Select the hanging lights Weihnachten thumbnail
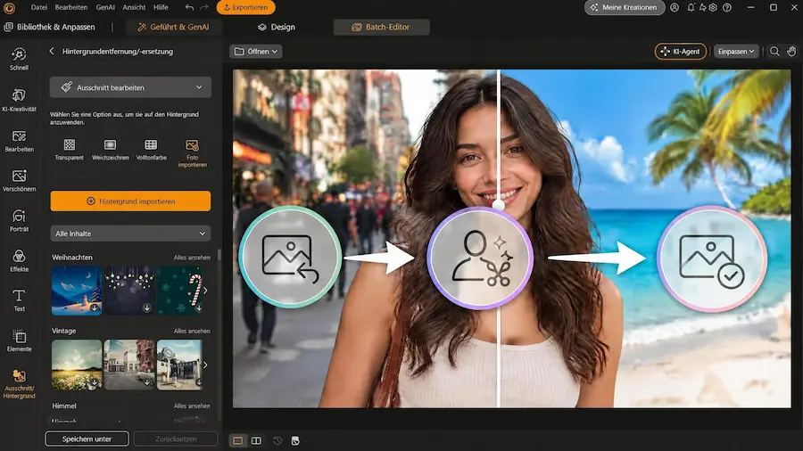The image size is (803, 451). 129,290
